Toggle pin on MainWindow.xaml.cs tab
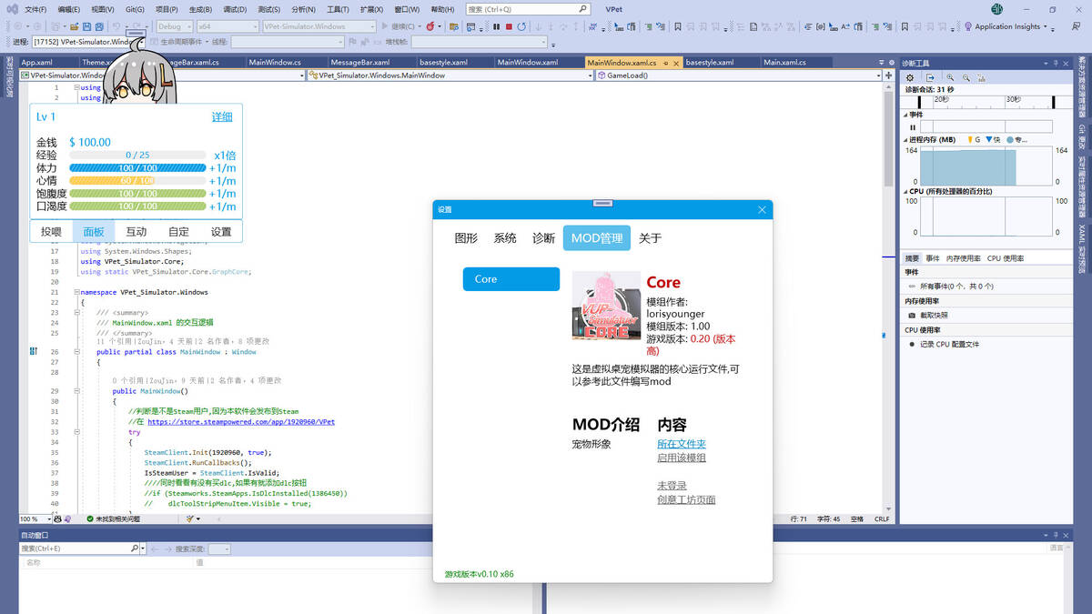The image size is (1092, 614). (x=664, y=63)
